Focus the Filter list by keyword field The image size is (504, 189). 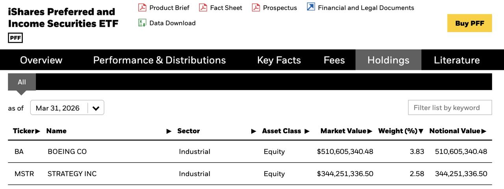[x=450, y=108]
